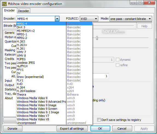Image resolution: width=157 pixels, height=134 pixels.
Task: Choose Windows Media Video 9.1 Image
Action: [x=54, y=112]
